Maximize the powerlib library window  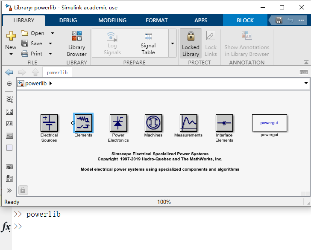pos(282,7)
